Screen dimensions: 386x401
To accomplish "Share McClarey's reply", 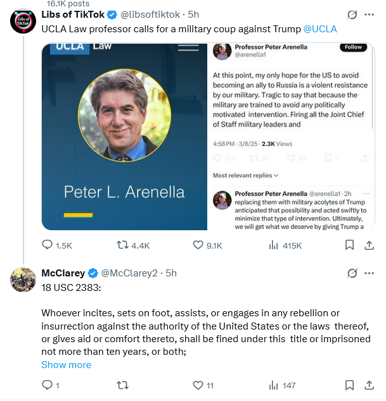I will (370, 385).
